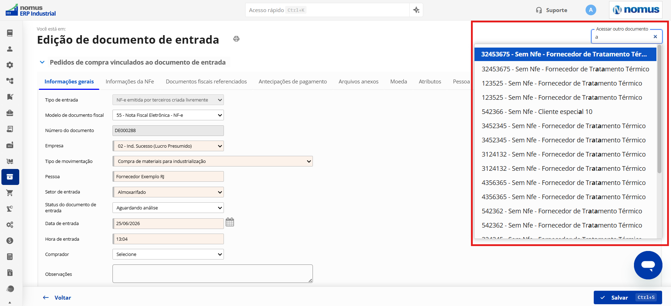Click the 'Salvar' button
Image resolution: width=671 pixels, height=306 pixels.
coord(628,297)
